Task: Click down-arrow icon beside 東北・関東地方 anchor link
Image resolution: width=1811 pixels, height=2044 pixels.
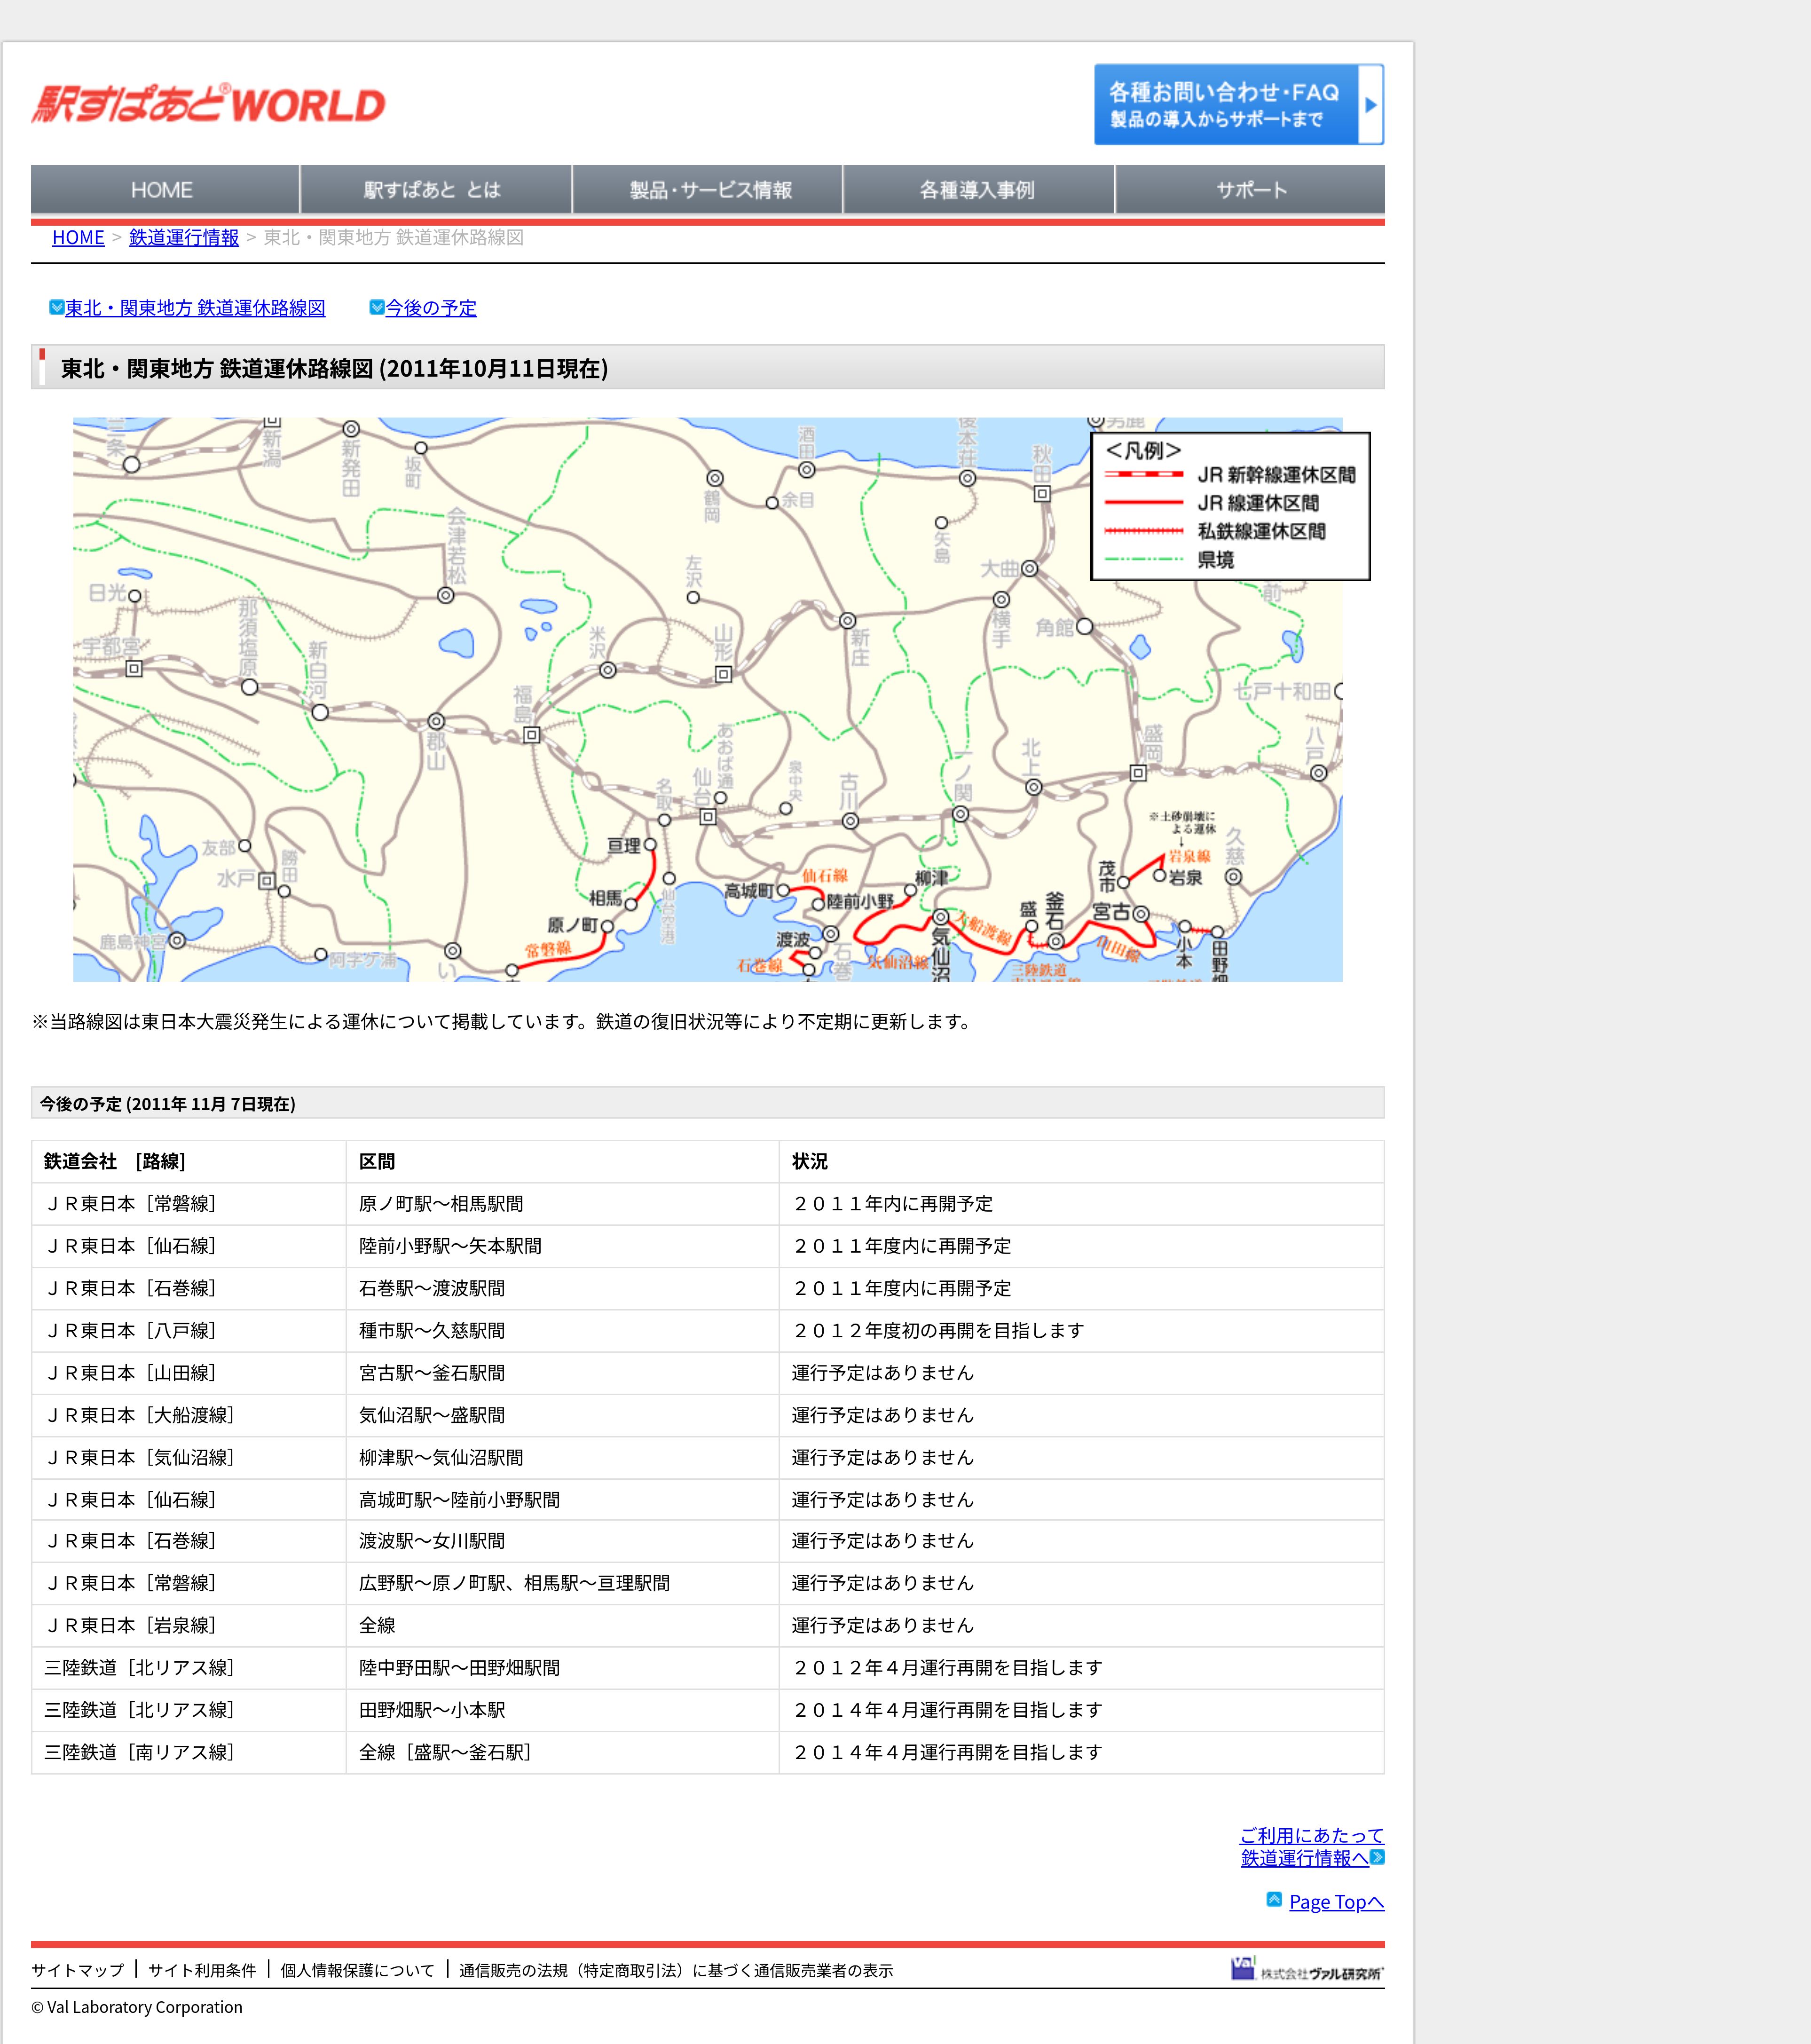Action: [x=57, y=308]
